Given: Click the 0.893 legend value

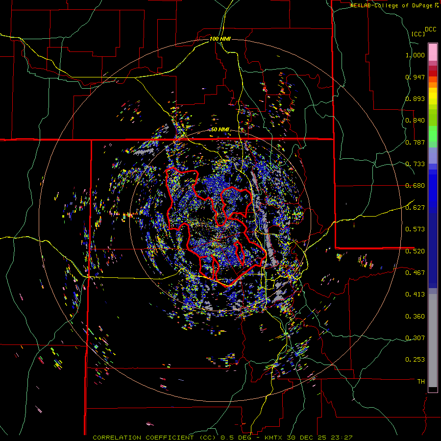Looking at the screenshot, I should pos(415,98).
